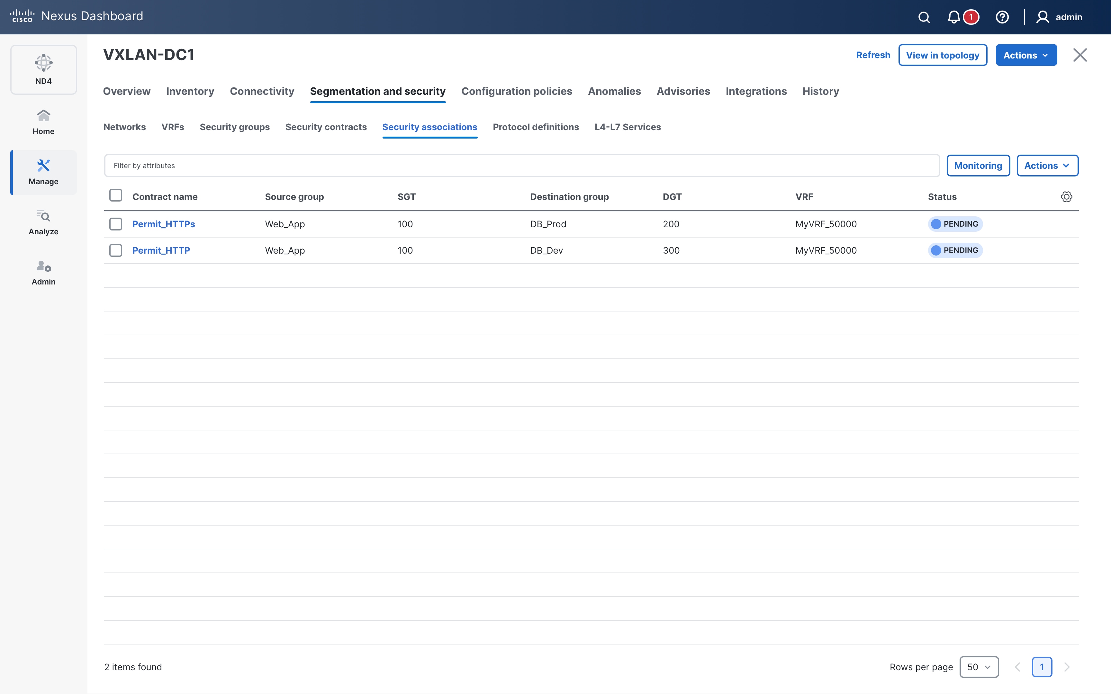The image size is (1111, 694).
Task: Go to next page arrow
Action: [x=1067, y=667]
